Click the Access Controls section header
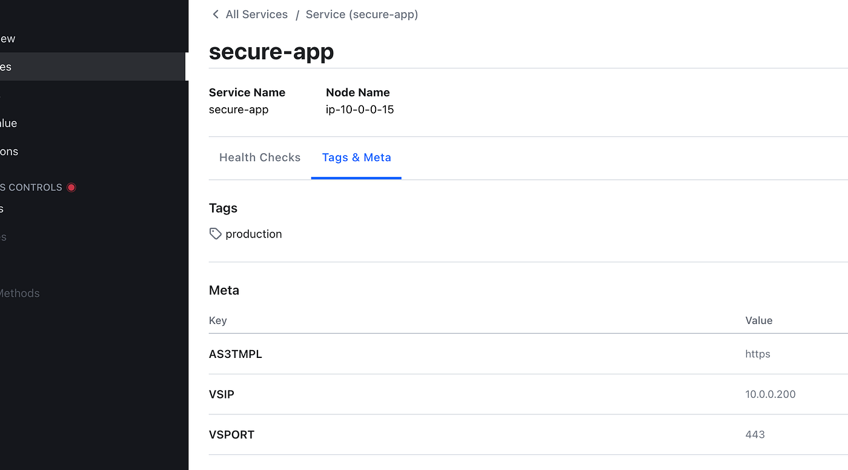The width and height of the screenshot is (848, 470). 31,187
